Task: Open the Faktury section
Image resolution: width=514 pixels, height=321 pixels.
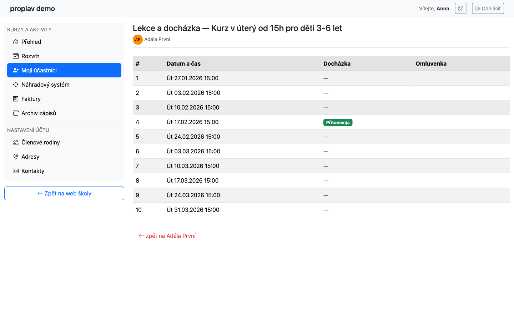Action: [x=64, y=99]
